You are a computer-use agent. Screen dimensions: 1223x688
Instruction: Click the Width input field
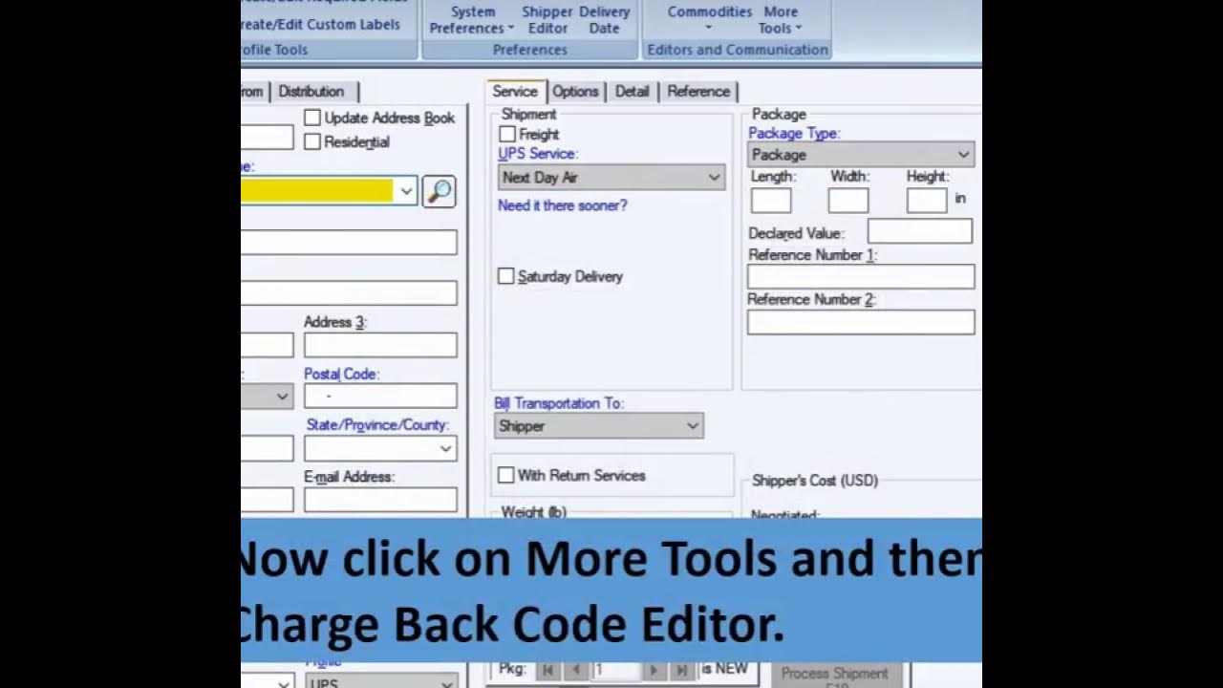pyautogui.click(x=848, y=200)
